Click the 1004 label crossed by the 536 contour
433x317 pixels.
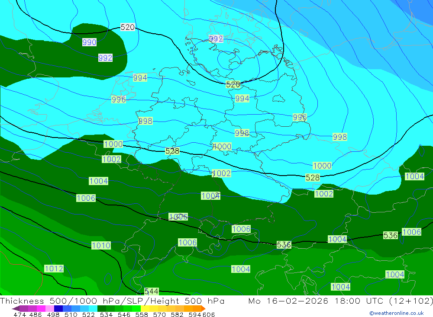(x=337, y=239)
